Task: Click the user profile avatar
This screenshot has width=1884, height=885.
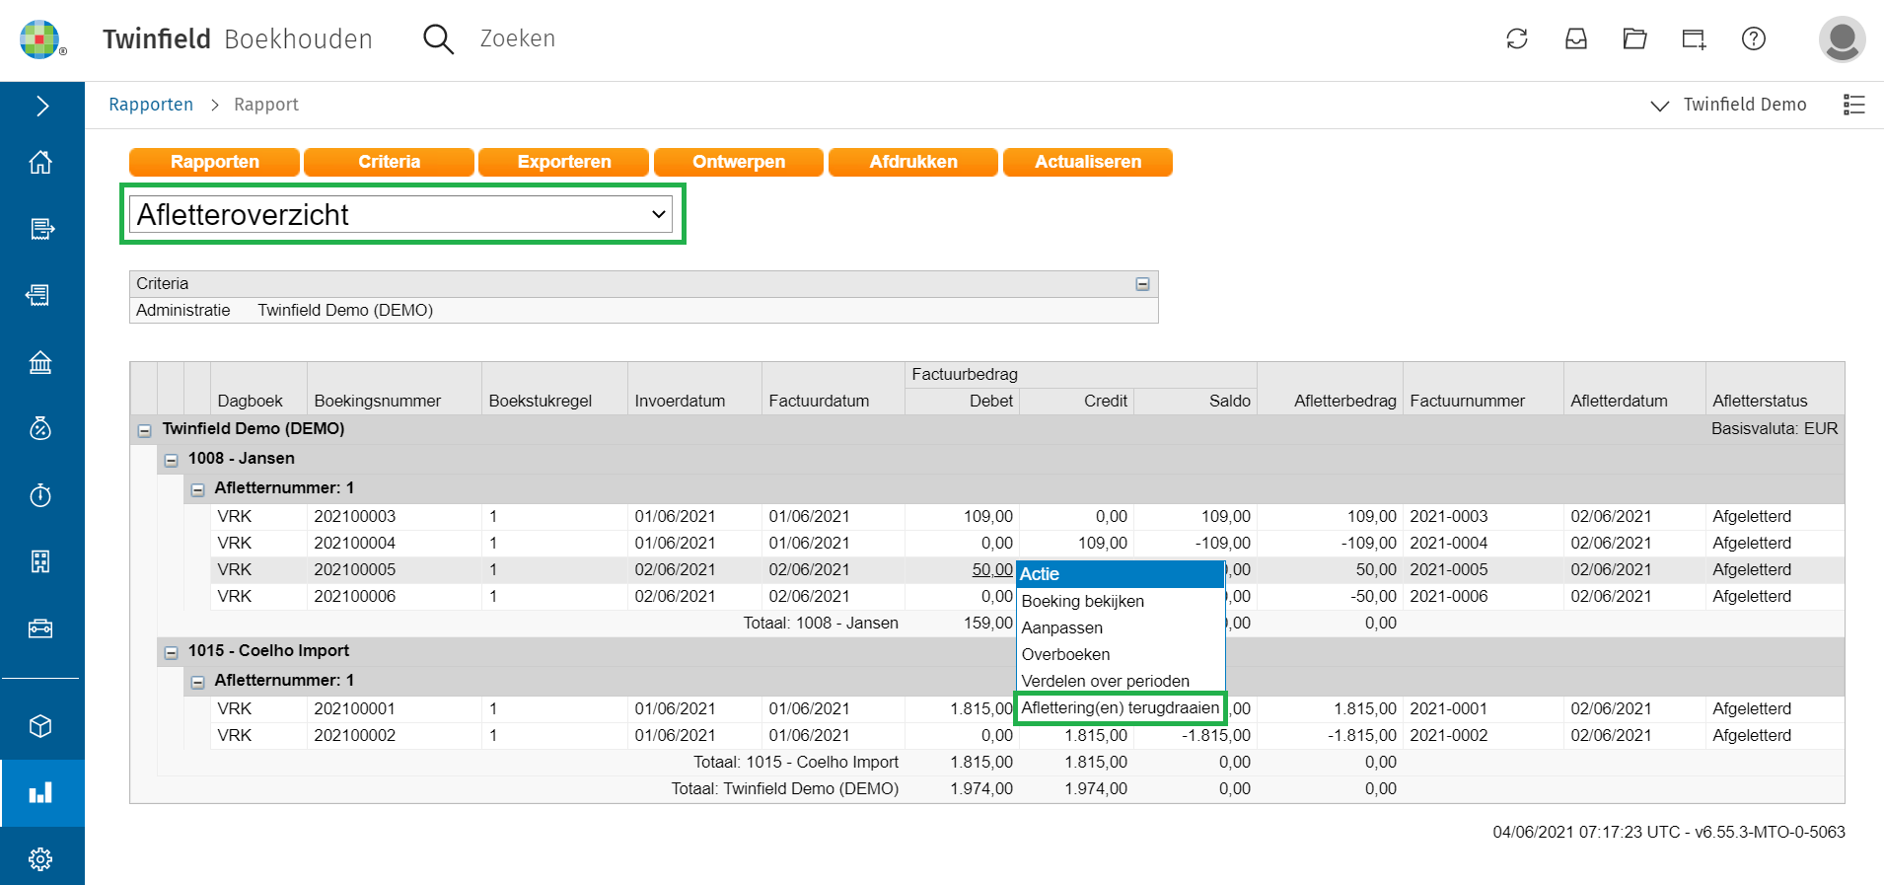Action: coord(1842,39)
